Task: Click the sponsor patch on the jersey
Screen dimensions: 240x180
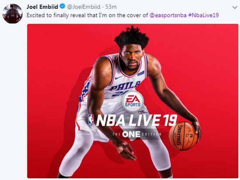Action: [141, 73]
